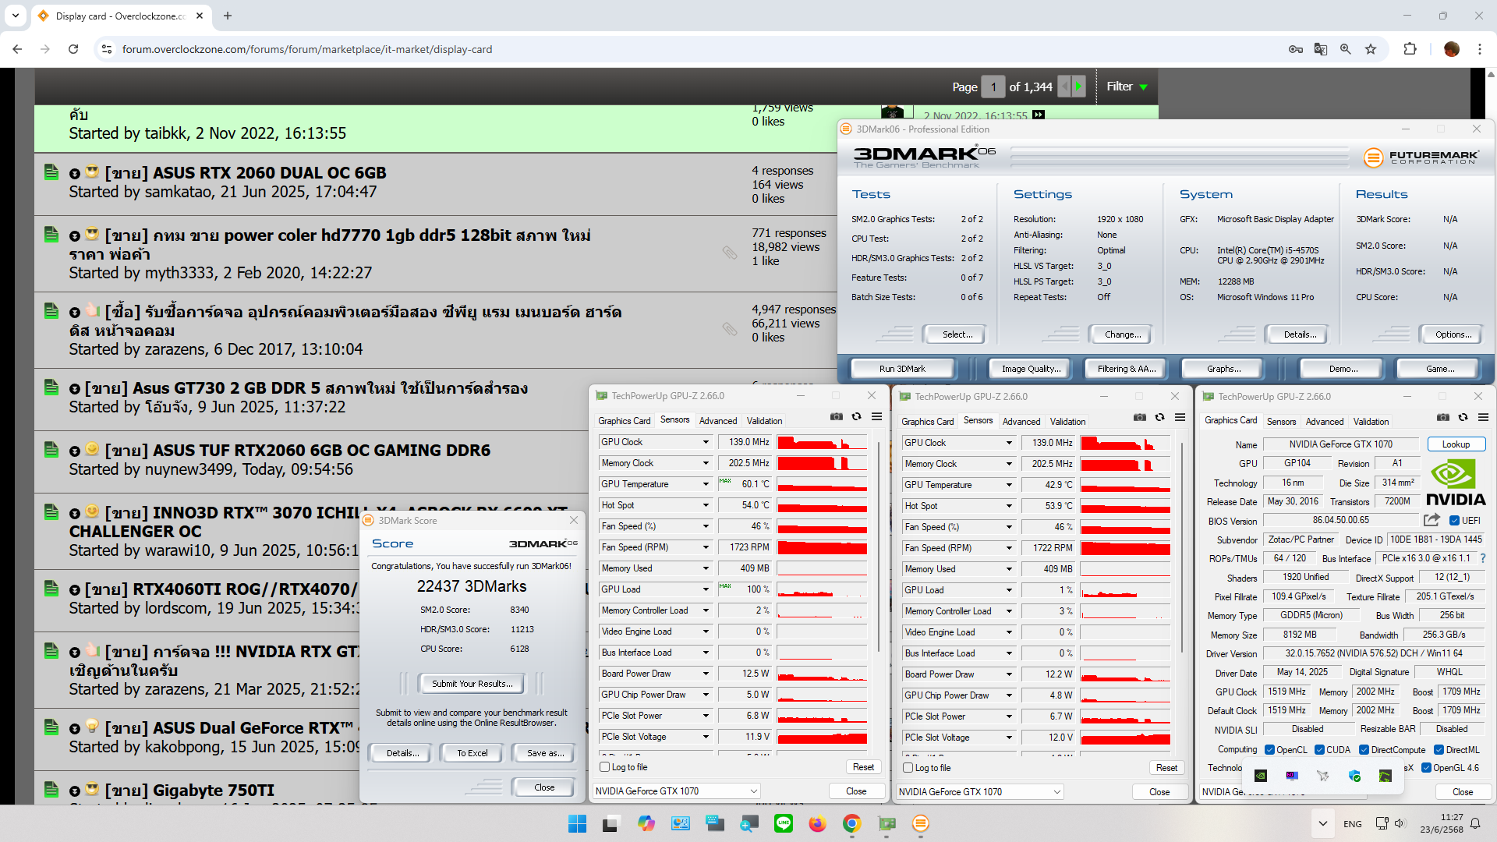Click Submit Your Results button

472,684
